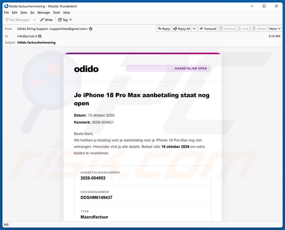Minimize the Thunderbird window
Screen dimensions: 285x230
coord(252,6)
